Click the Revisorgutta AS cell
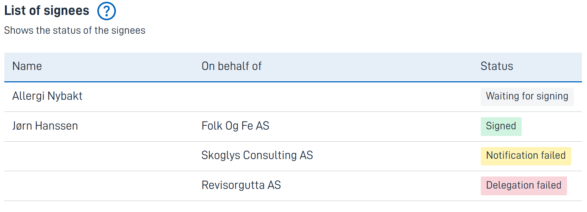 (241, 185)
